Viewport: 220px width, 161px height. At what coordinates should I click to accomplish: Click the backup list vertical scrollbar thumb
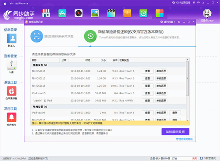(188, 78)
